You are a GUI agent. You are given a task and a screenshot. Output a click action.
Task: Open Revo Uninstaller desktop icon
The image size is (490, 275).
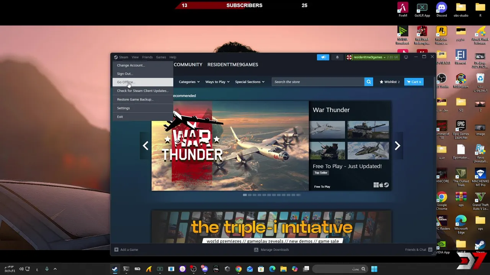(480, 154)
